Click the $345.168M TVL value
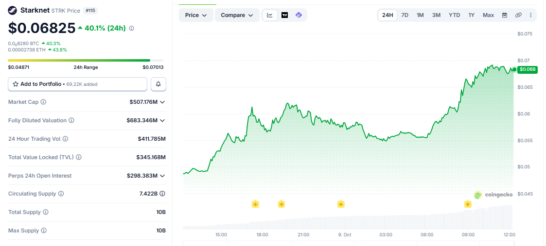The width and height of the screenshot is (546, 246). click(x=151, y=157)
